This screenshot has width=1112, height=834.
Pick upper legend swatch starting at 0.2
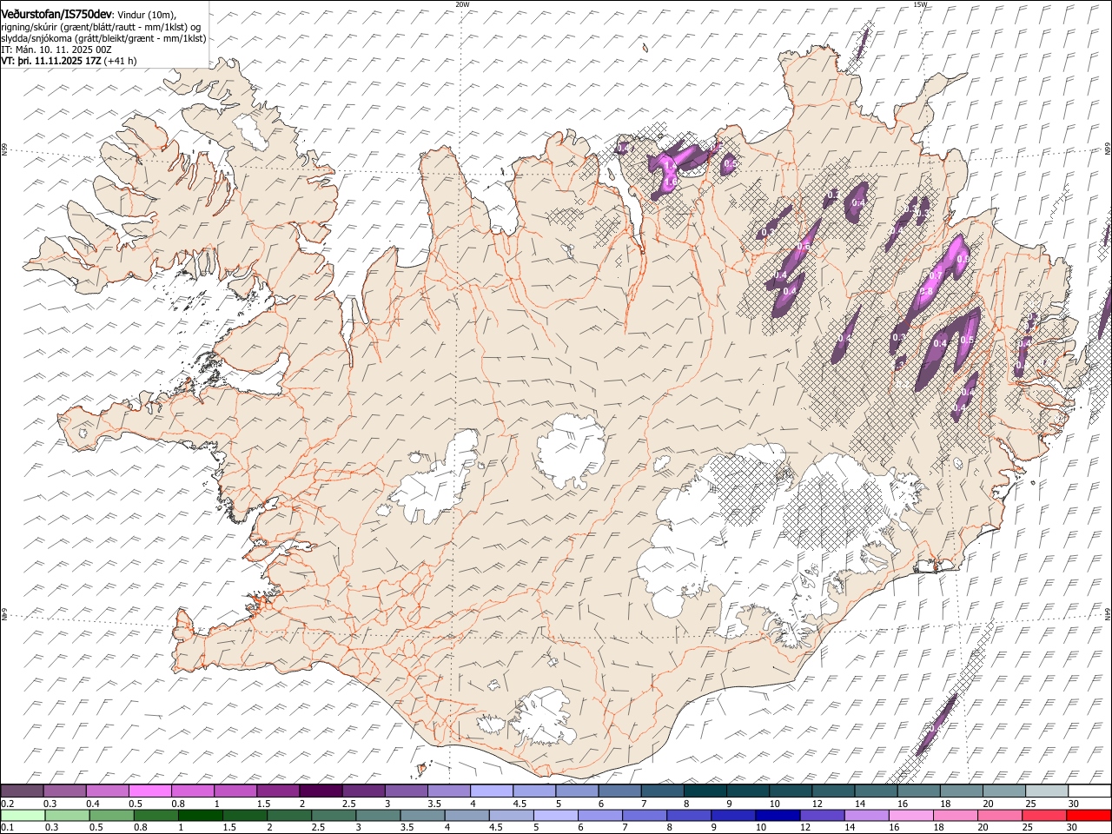click(x=23, y=791)
